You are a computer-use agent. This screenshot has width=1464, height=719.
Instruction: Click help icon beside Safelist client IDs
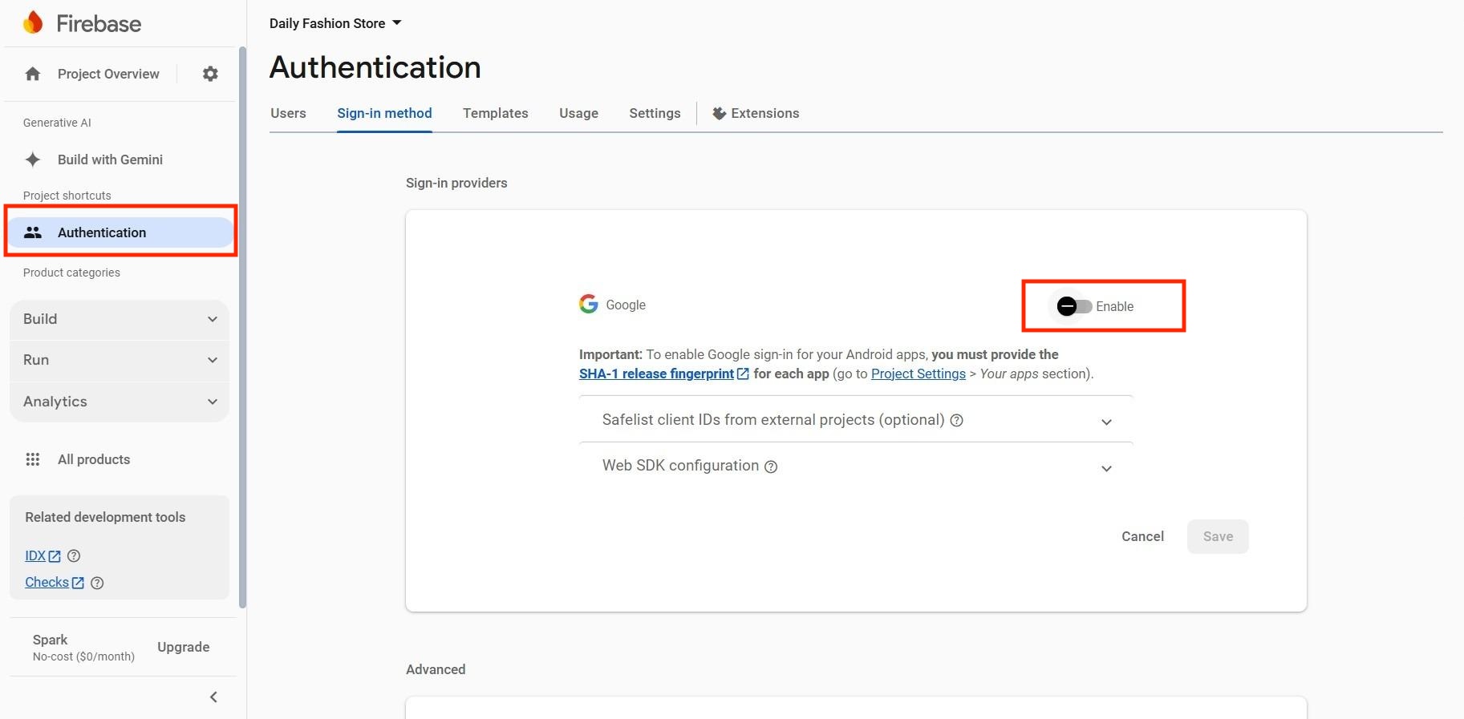[x=956, y=420]
